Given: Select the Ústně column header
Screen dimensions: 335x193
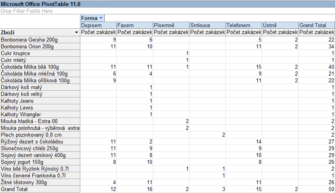Looking at the screenshot, I should pyautogui.click(x=280, y=25).
